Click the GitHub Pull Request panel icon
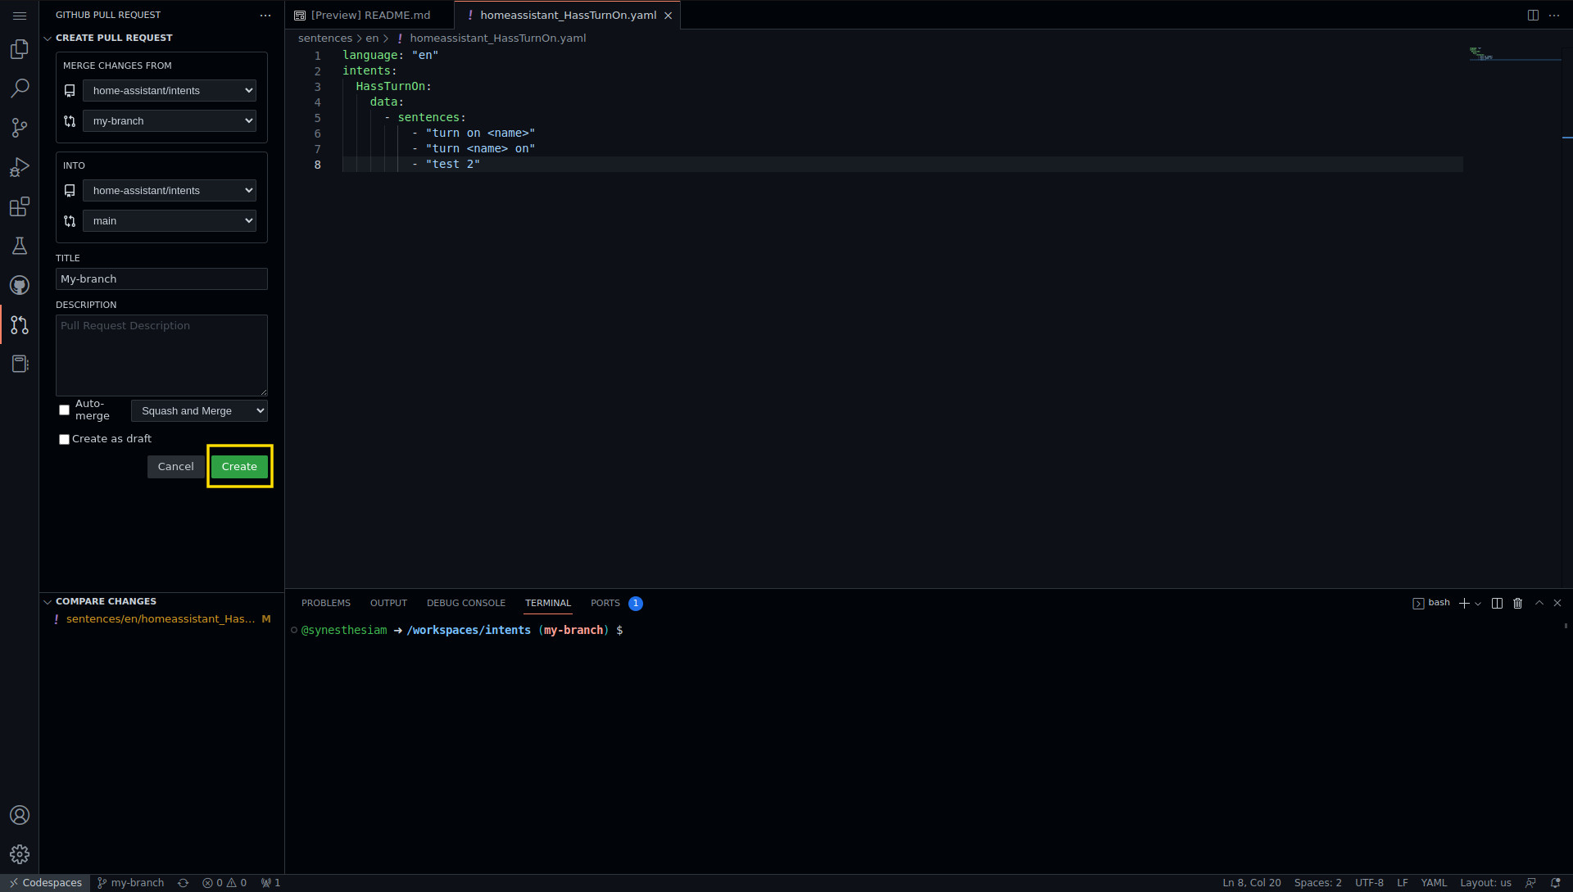1573x892 pixels. 20,325
